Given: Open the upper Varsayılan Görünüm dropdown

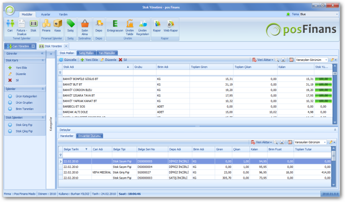Looking at the screenshot, I should [x=326, y=60].
